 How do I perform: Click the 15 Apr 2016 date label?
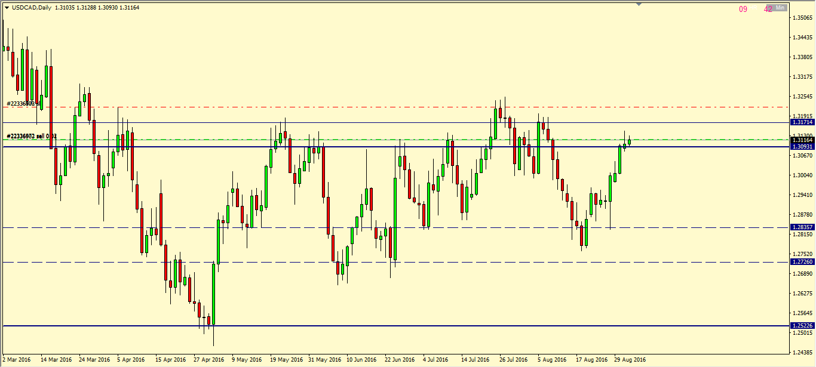click(171, 360)
